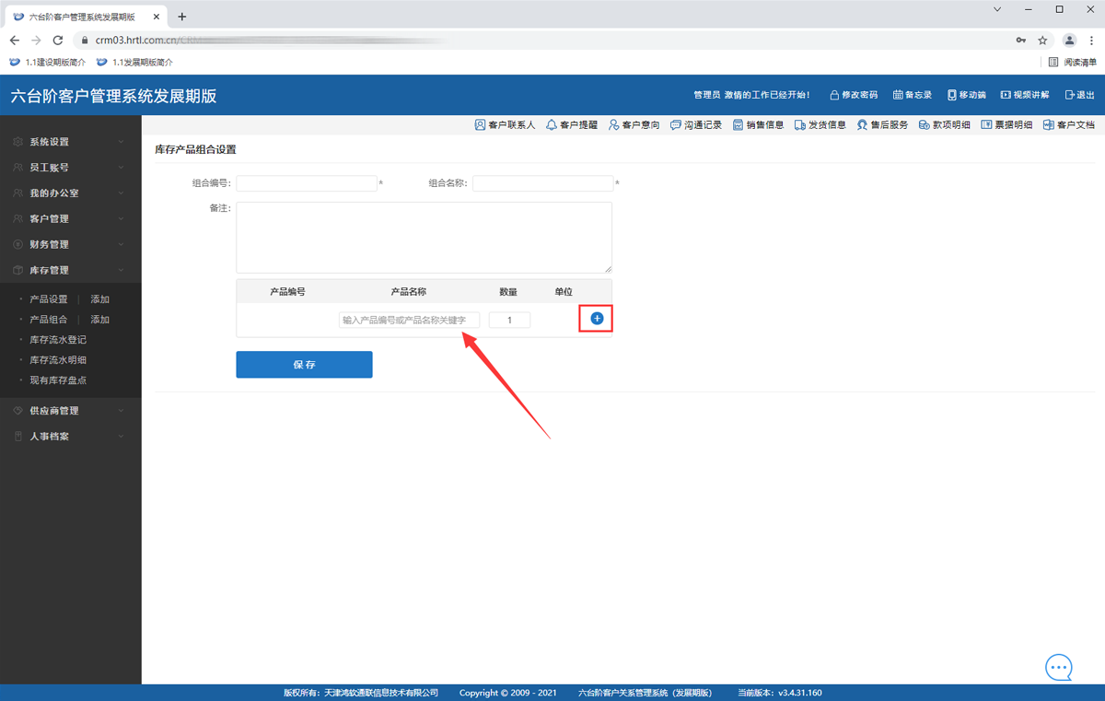Viewport: 1105px width, 701px height.
Task: Open the Chrome tab search dropdown arrow
Action: coord(997,10)
